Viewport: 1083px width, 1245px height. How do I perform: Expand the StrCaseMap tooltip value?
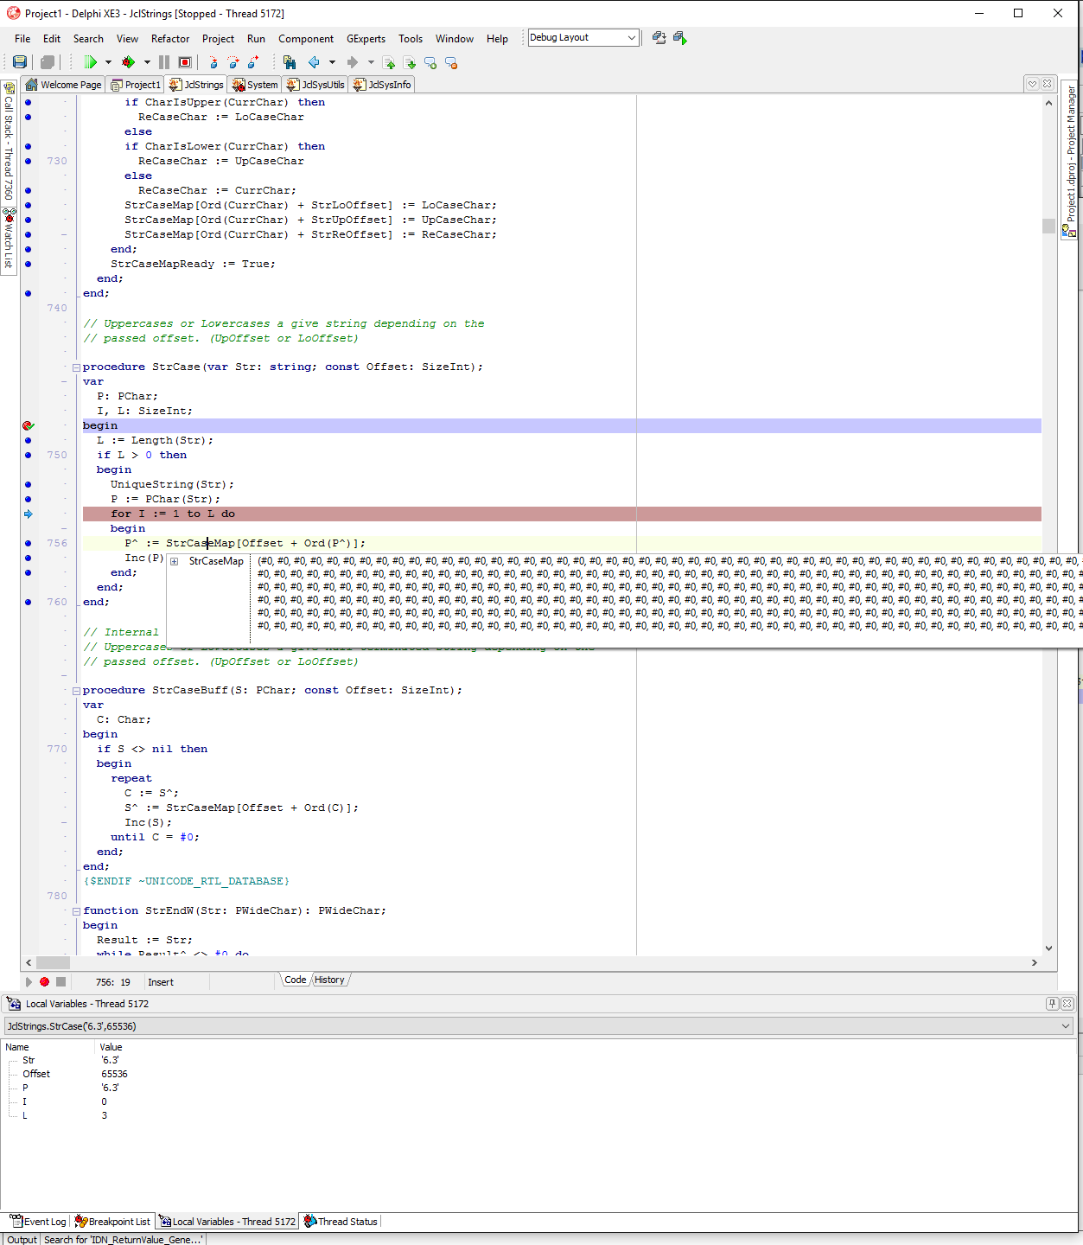175,561
